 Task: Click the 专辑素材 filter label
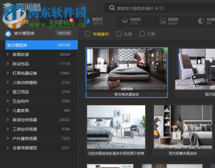point(101,34)
